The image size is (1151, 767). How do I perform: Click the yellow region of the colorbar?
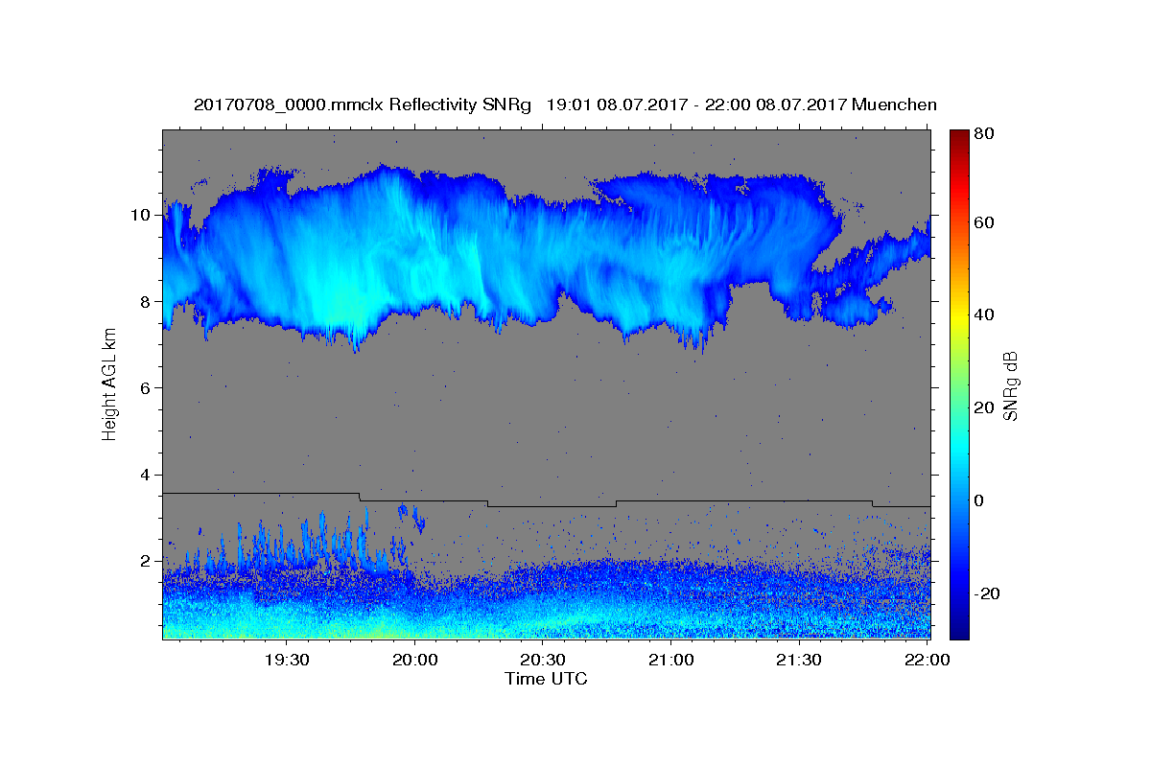[958, 314]
